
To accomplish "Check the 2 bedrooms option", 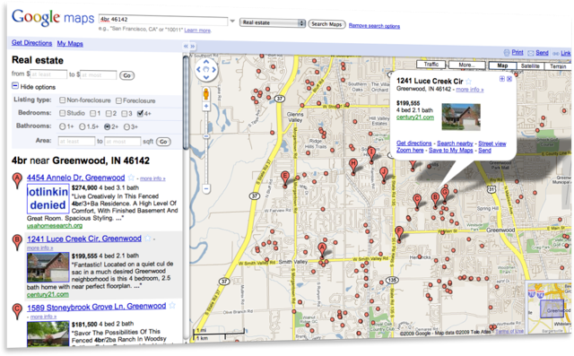I will [109, 113].
